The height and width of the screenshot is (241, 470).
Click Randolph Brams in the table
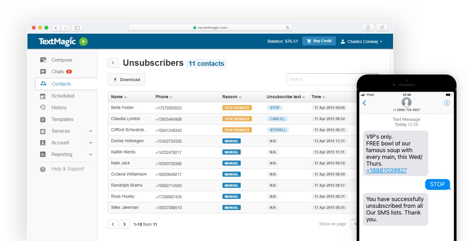127,185
